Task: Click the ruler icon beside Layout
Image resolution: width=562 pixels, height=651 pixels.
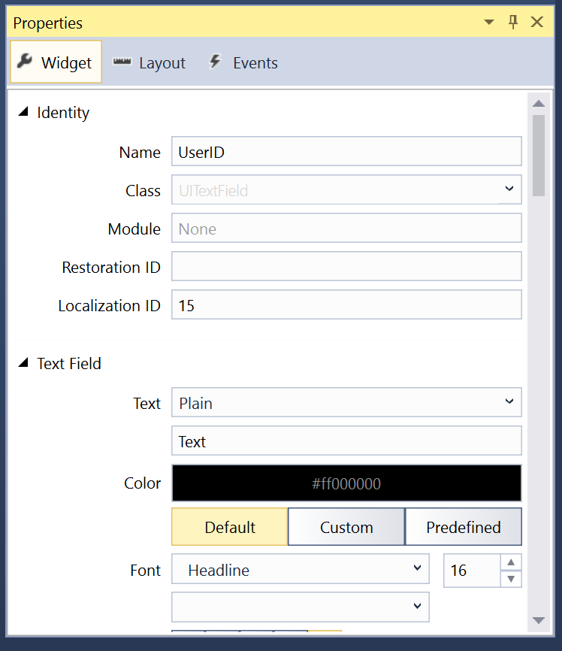Action: (121, 62)
